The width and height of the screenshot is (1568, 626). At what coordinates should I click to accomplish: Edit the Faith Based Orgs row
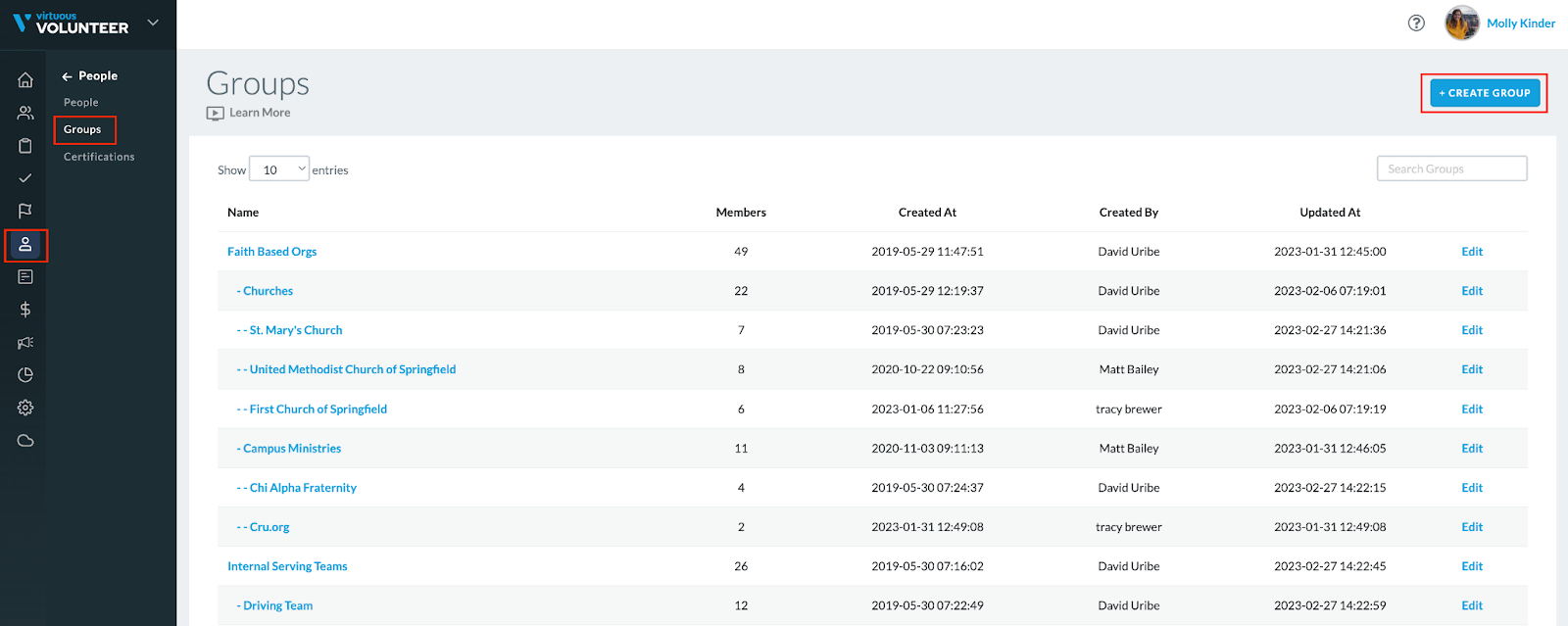tap(1472, 252)
